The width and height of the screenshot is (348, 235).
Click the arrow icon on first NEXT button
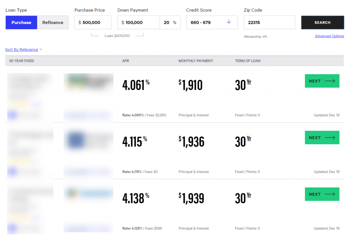click(x=330, y=81)
